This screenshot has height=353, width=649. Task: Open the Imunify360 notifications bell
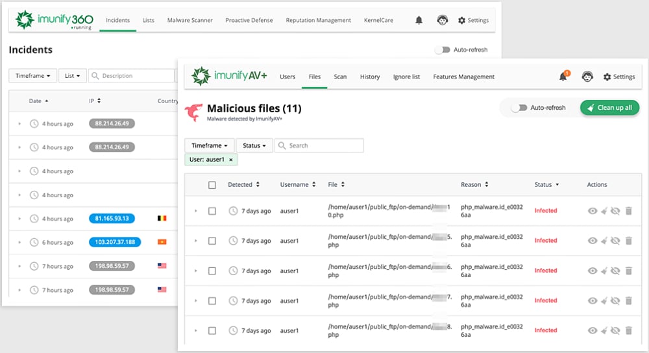click(419, 20)
